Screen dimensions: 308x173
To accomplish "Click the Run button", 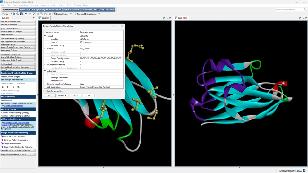I will point(49,95).
